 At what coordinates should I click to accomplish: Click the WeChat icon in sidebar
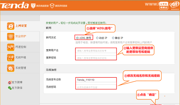(10, 88)
